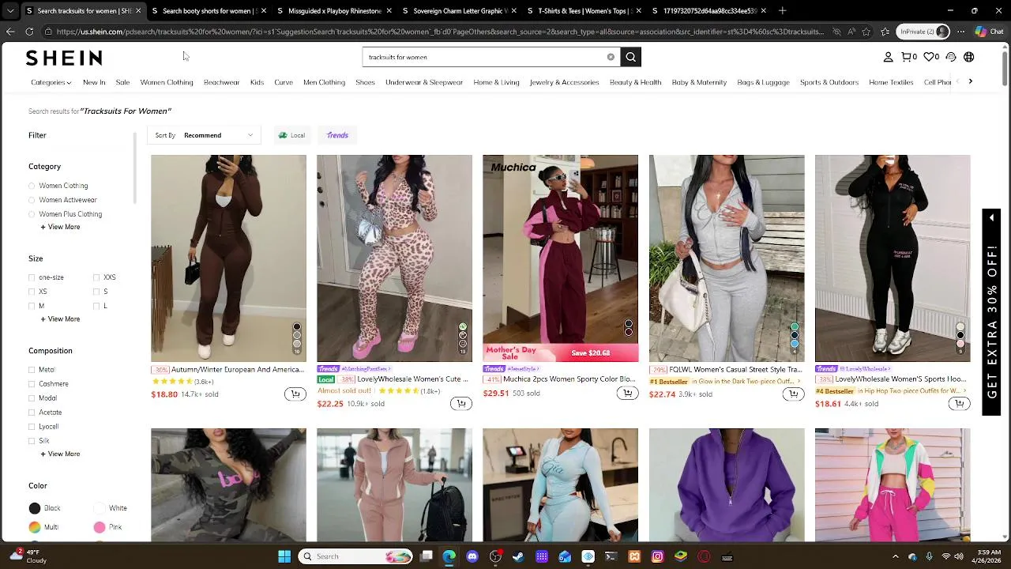The image size is (1011, 569).
Task: Check the XS size filter
Action: click(32, 292)
